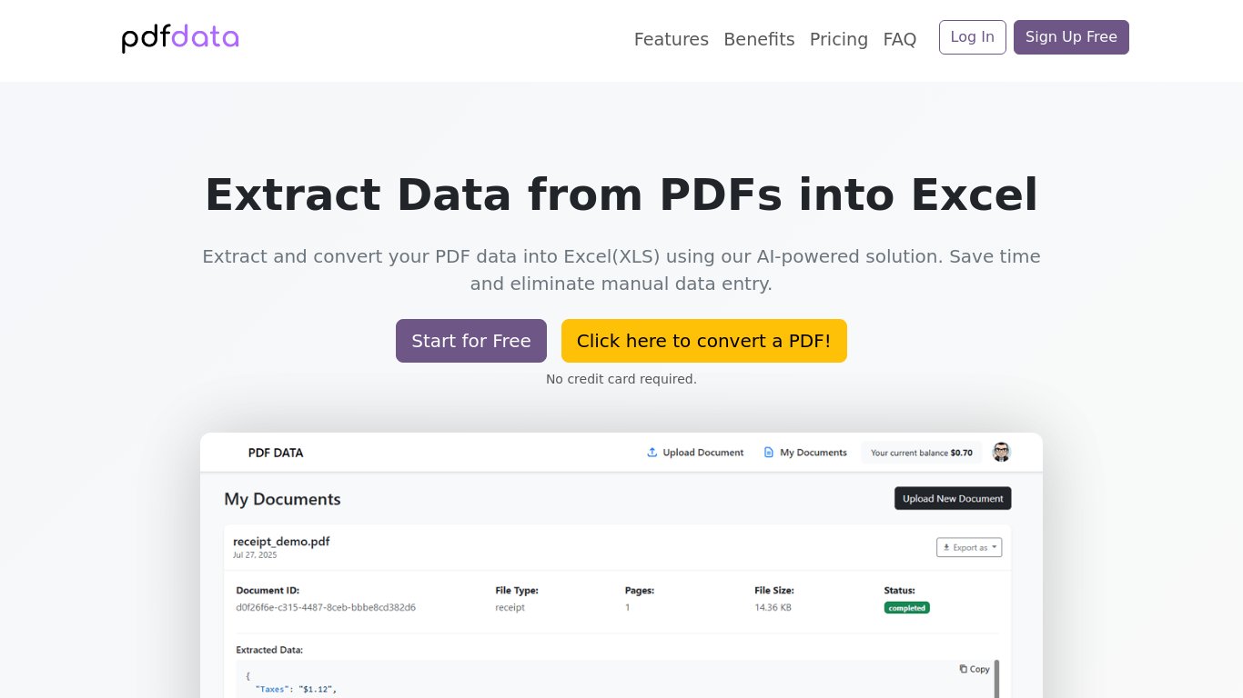The height and width of the screenshot is (698, 1243).
Task: Expand the Export as dropdown arrow
Action: point(995,547)
